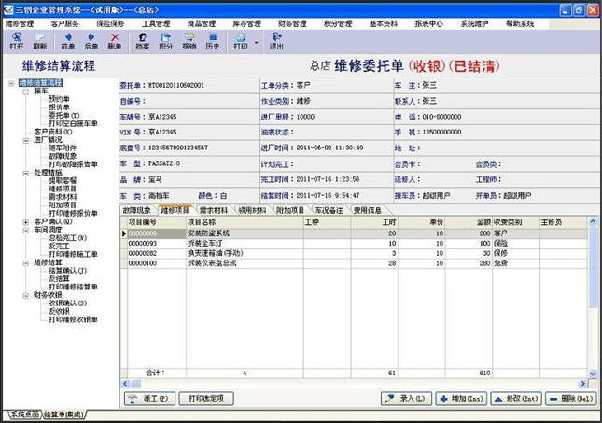The image size is (602, 423).
Task: Open the 基本资料 menu
Action: coord(384,24)
